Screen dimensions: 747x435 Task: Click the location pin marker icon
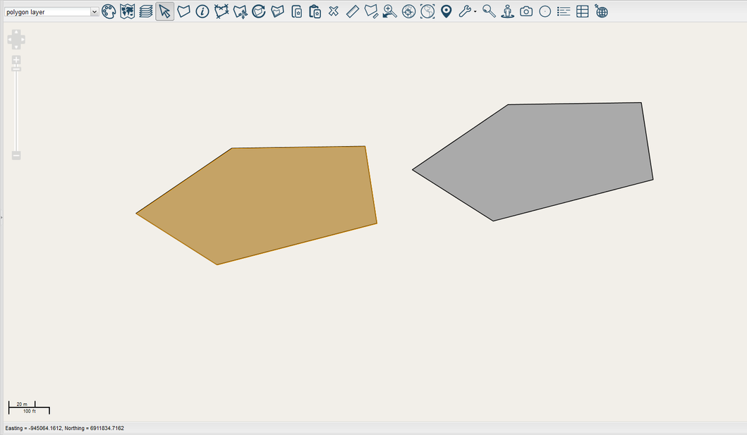pyautogui.click(x=446, y=11)
